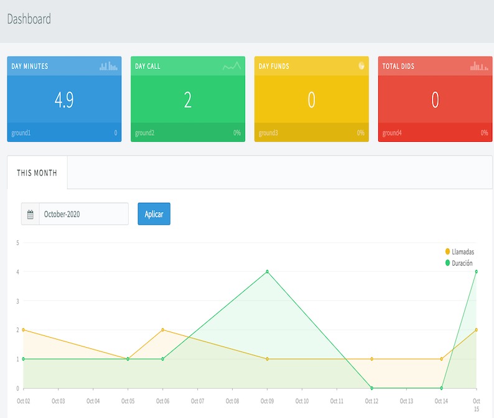Click the pie chart icon in Day Funds card
The width and height of the screenshot is (494, 418).
click(361, 66)
